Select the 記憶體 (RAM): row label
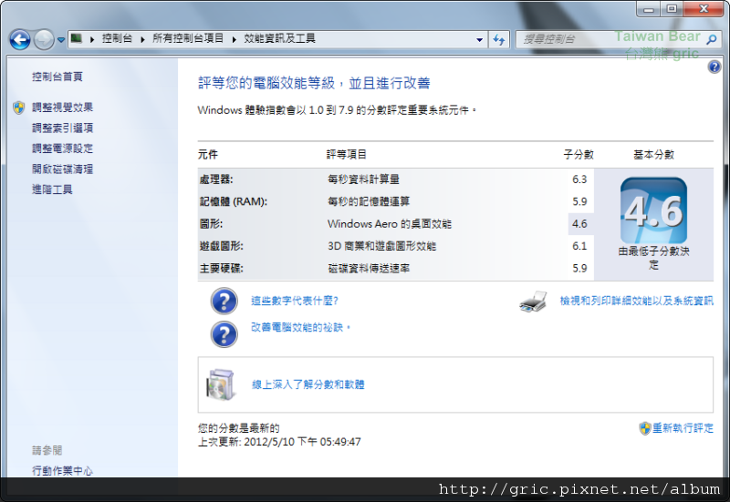 pyautogui.click(x=234, y=201)
